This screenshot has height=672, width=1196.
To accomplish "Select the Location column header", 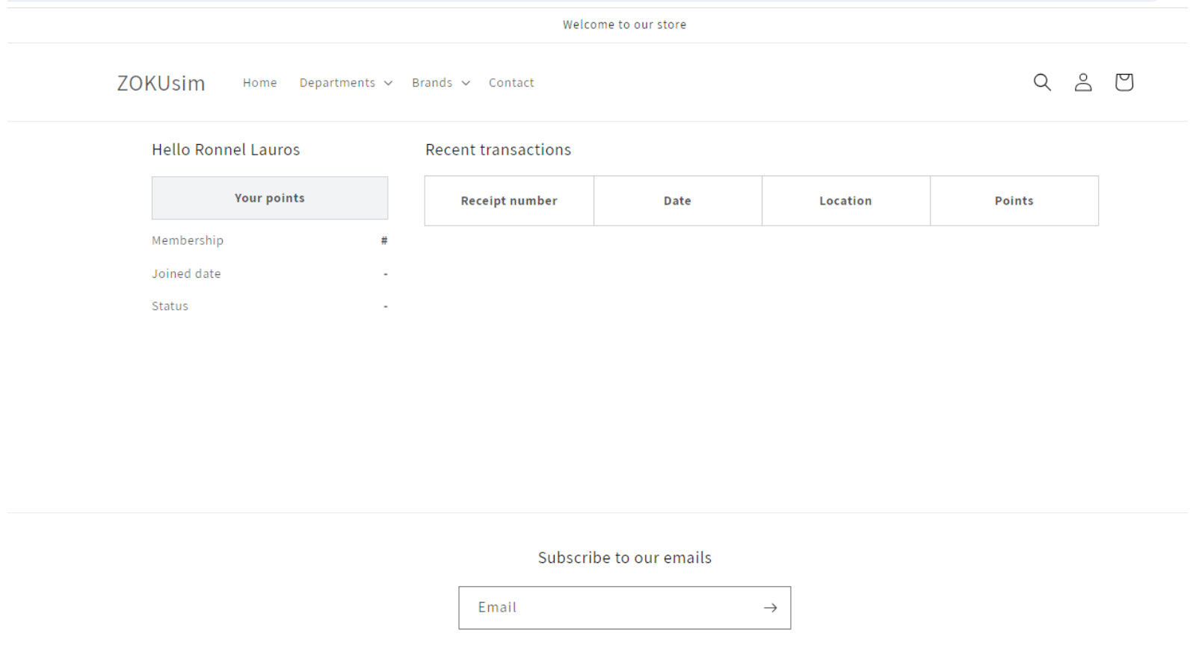I will 845,201.
